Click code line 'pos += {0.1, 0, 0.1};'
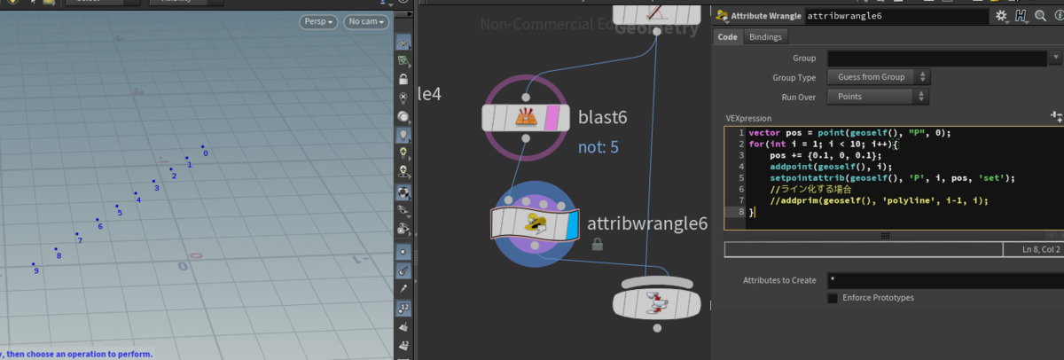Viewport: 1064px width, 360px height. point(825,155)
